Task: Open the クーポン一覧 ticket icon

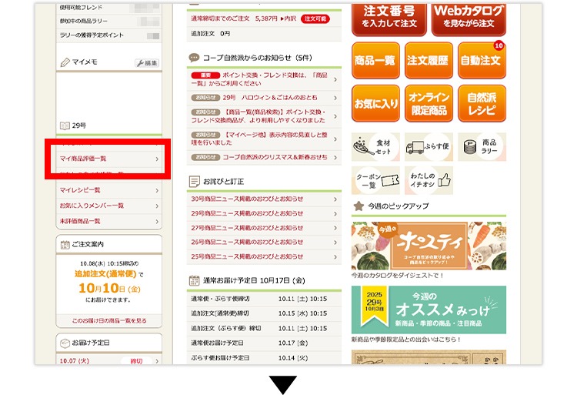Action: [x=375, y=180]
